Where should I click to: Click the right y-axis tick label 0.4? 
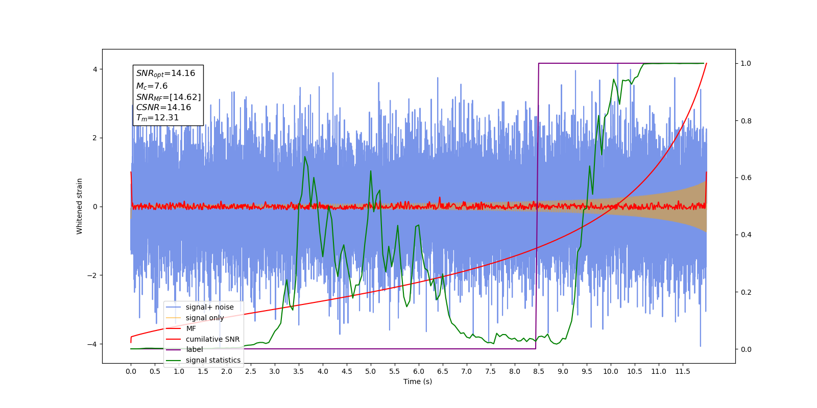pyautogui.click(x=746, y=235)
